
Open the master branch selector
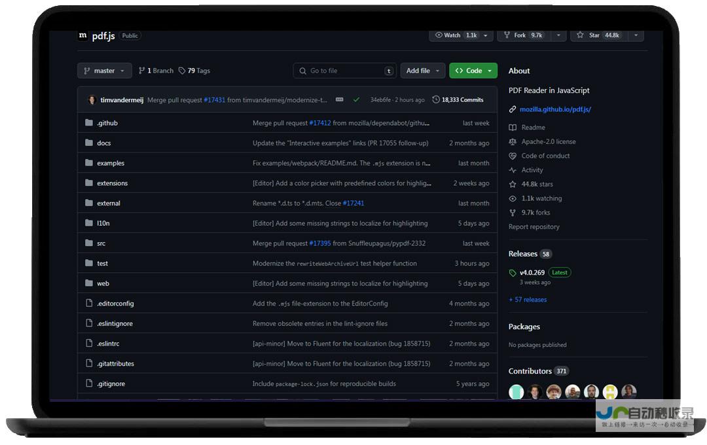[105, 71]
